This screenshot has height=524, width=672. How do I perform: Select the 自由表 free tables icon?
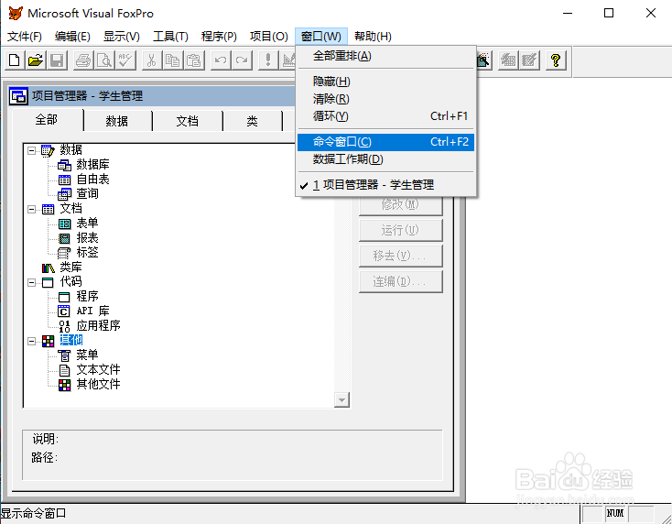pos(64,180)
